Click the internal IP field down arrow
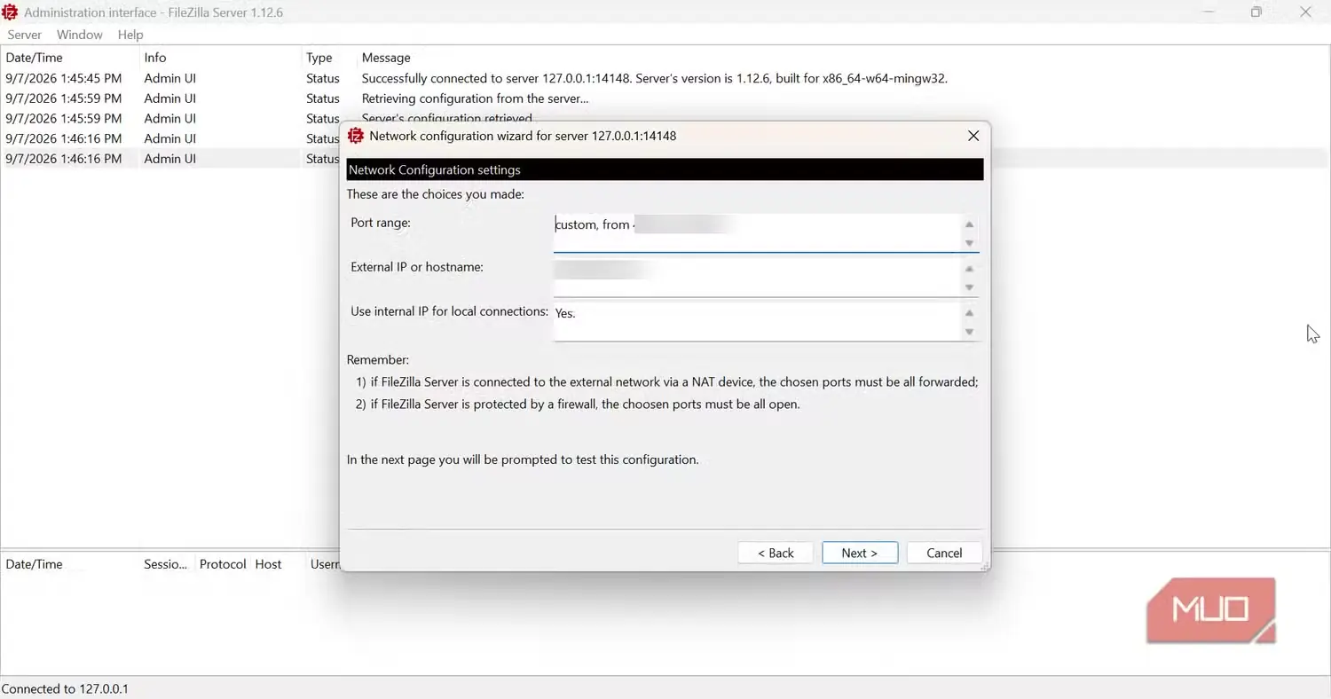 click(970, 332)
